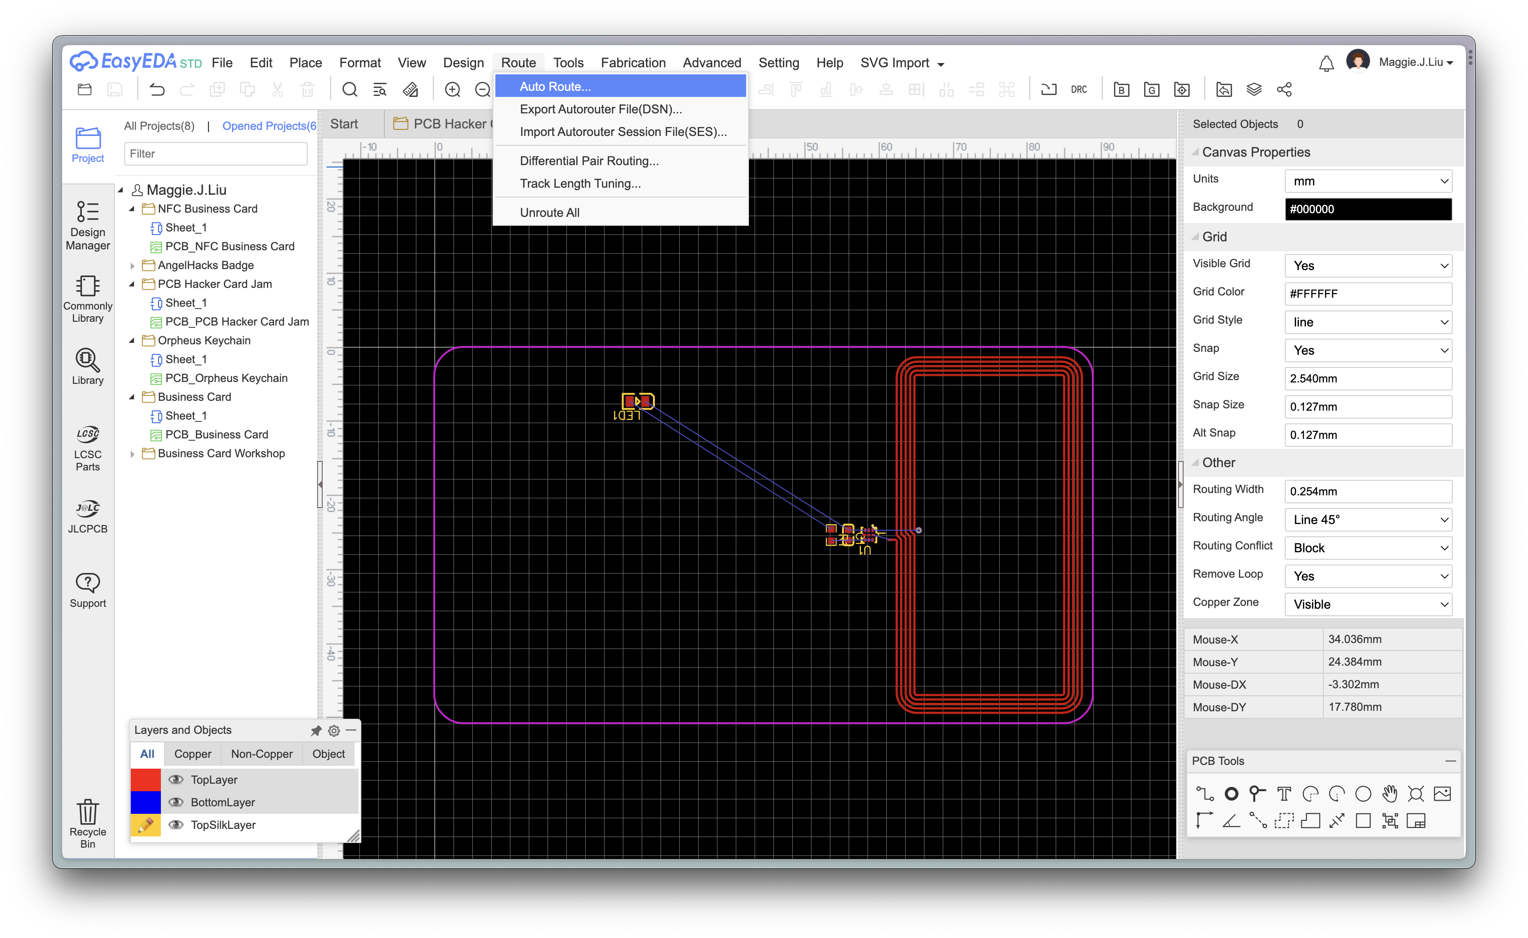Click the Routing Width value field

[1368, 491]
